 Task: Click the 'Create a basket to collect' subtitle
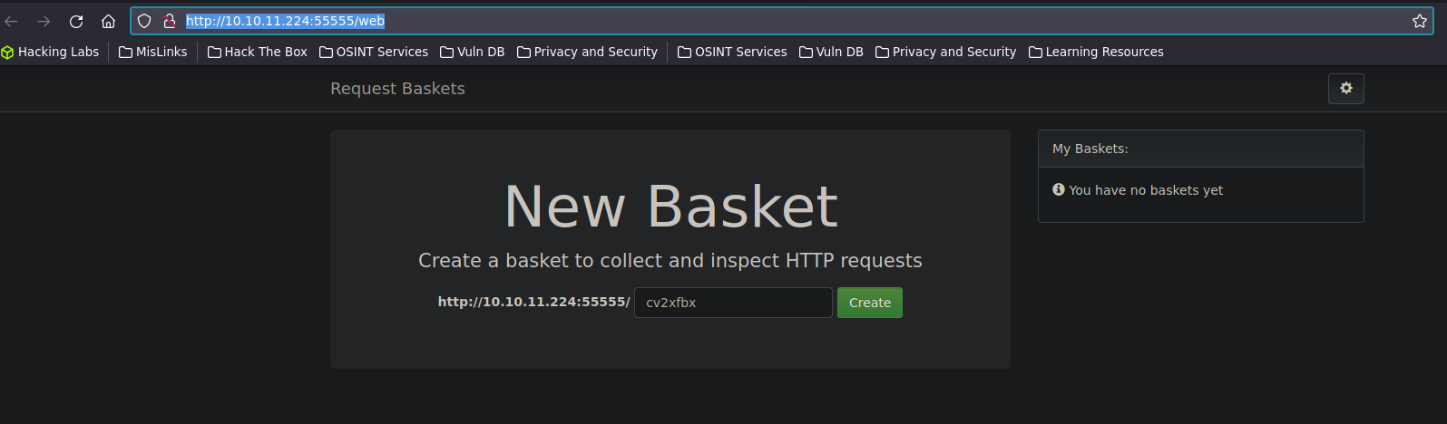click(670, 261)
